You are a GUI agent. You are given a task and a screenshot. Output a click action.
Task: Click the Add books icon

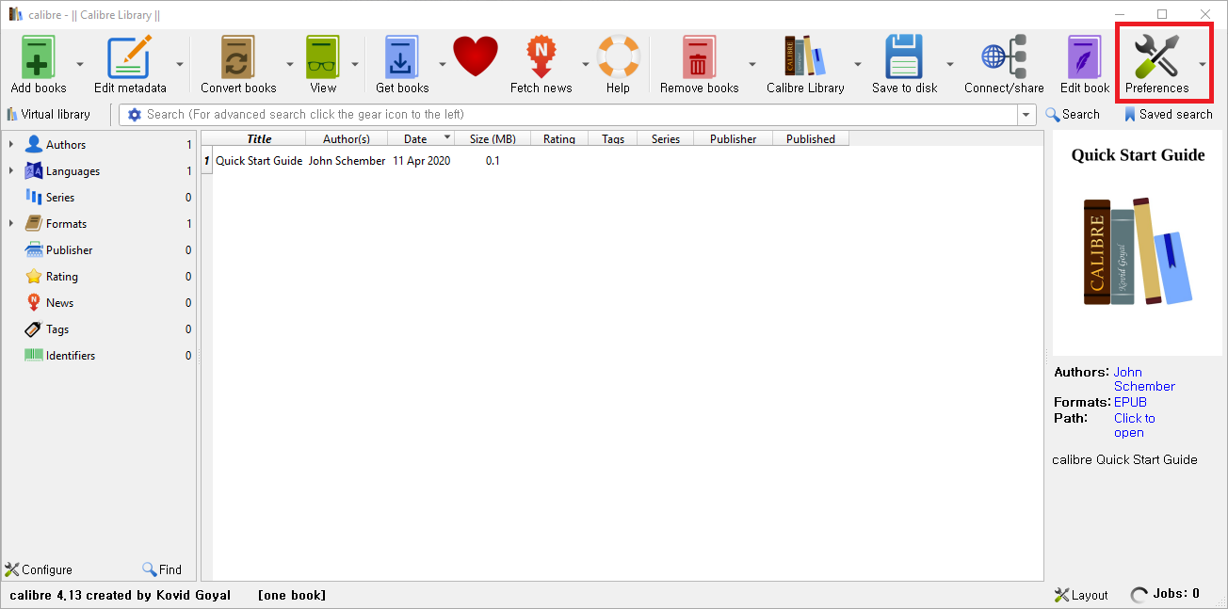[x=39, y=57]
